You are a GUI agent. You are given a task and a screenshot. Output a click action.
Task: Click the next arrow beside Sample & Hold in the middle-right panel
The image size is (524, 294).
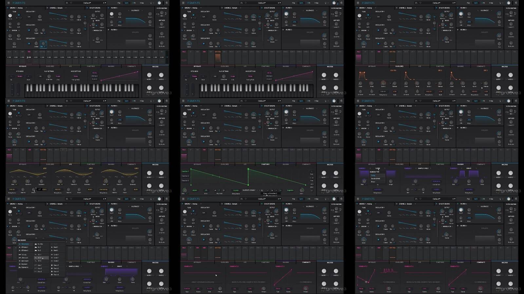(431, 168)
